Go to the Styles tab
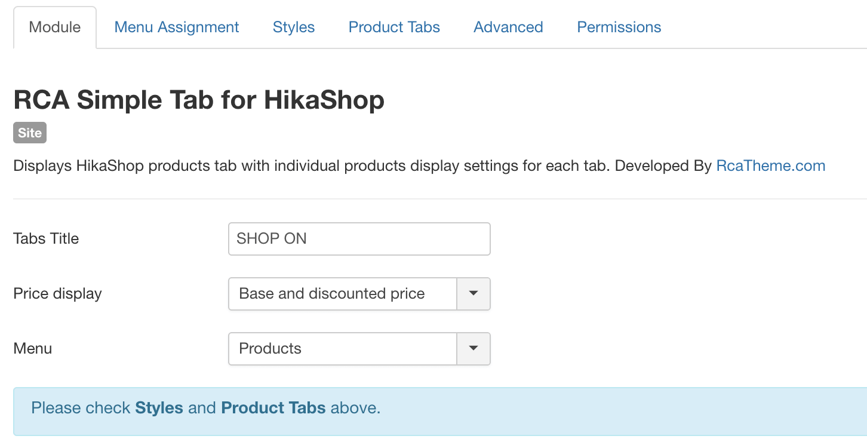The image size is (867, 445). 294,27
